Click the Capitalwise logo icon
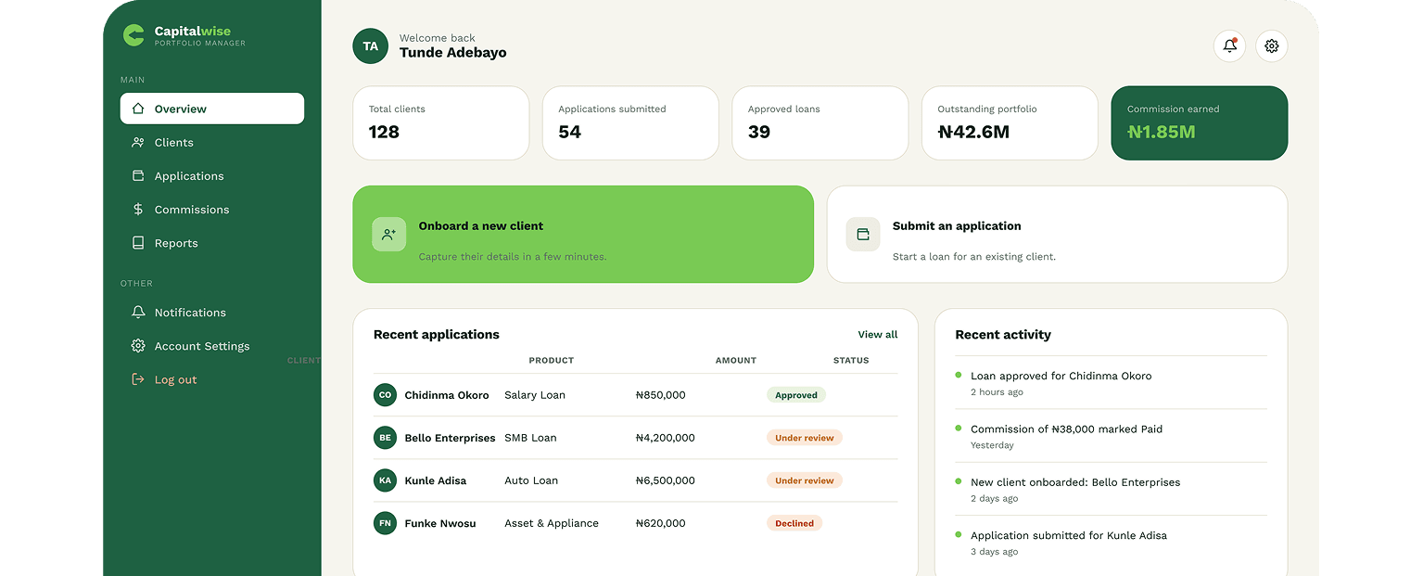Viewport: 1423px width, 576px height. (133, 35)
